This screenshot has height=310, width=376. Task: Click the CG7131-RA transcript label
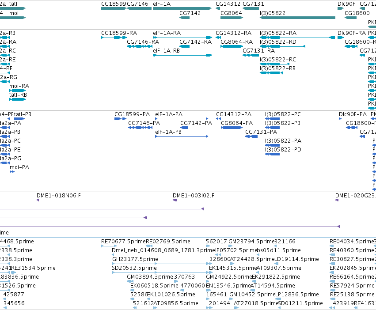259,51
